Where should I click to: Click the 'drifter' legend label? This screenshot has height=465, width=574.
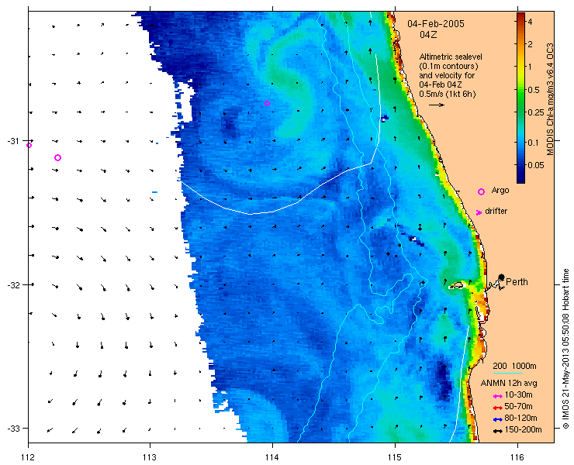click(496, 212)
